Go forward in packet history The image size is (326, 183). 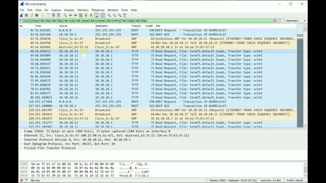point(75,15)
